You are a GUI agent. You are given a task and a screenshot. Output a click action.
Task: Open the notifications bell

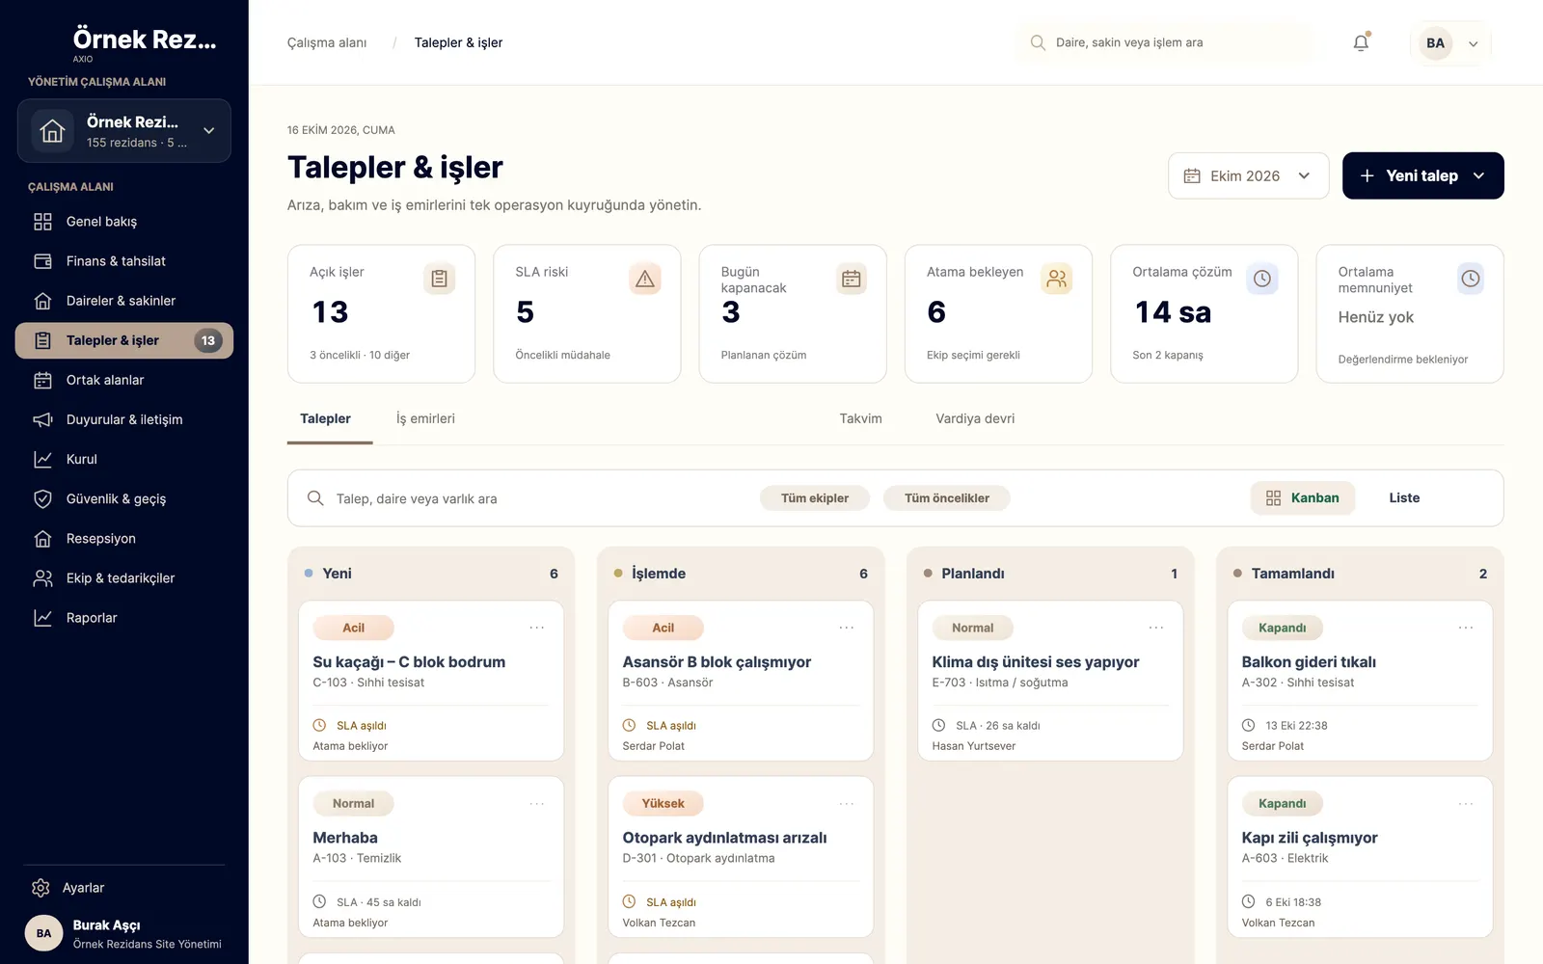point(1361,42)
